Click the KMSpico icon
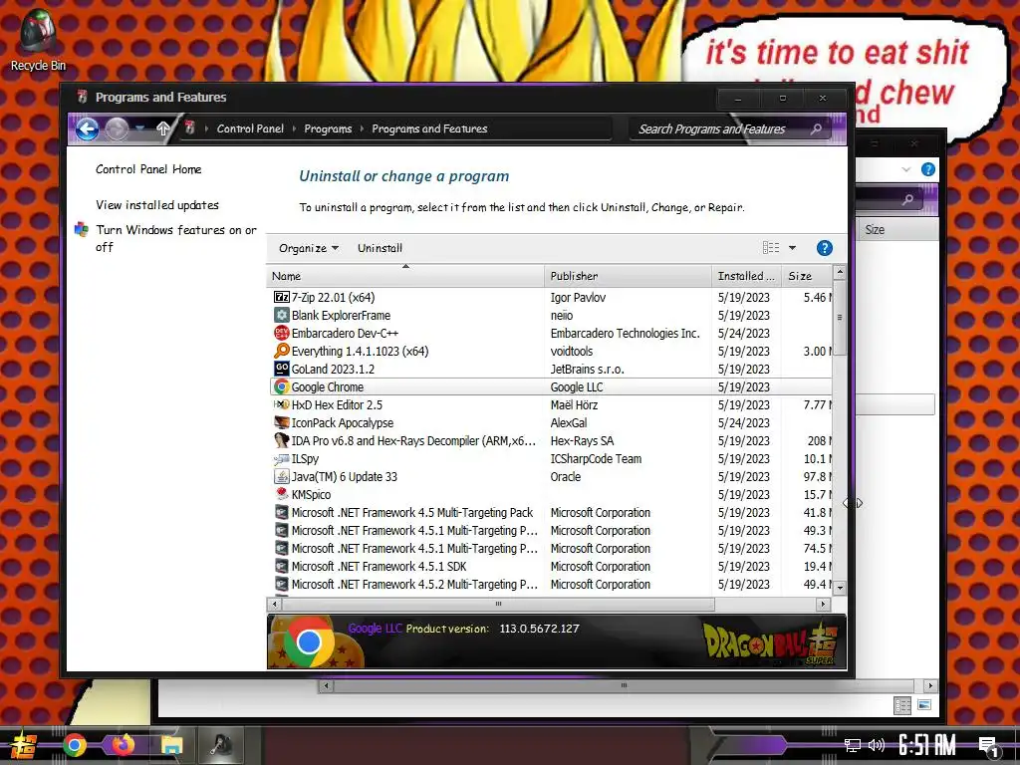Image resolution: width=1020 pixels, height=765 pixels. [x=281, y=494]
